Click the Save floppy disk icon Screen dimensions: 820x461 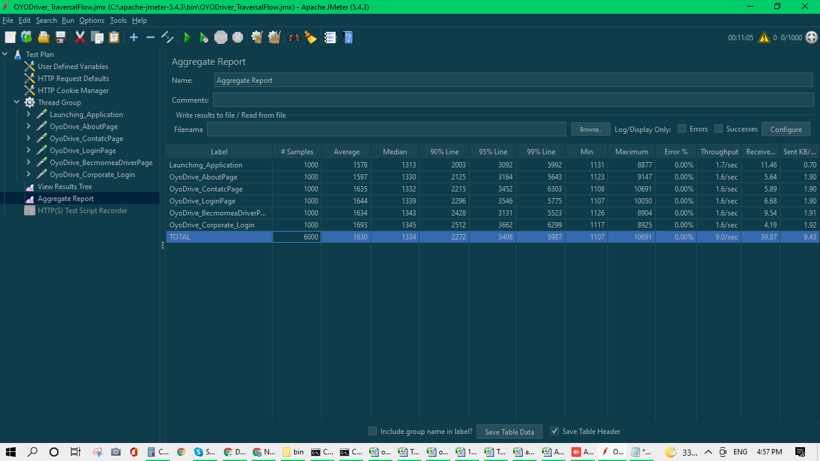[61, 37]
